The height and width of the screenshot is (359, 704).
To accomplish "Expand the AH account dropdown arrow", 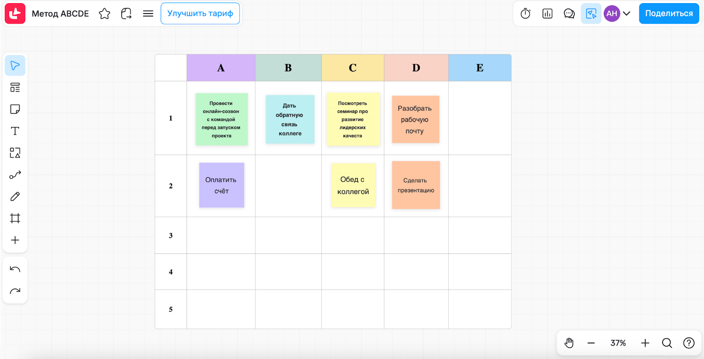I will (627, 14).
